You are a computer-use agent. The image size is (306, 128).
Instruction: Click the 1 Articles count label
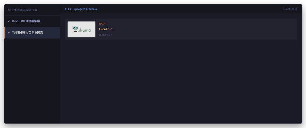click(x=290, y=9)
